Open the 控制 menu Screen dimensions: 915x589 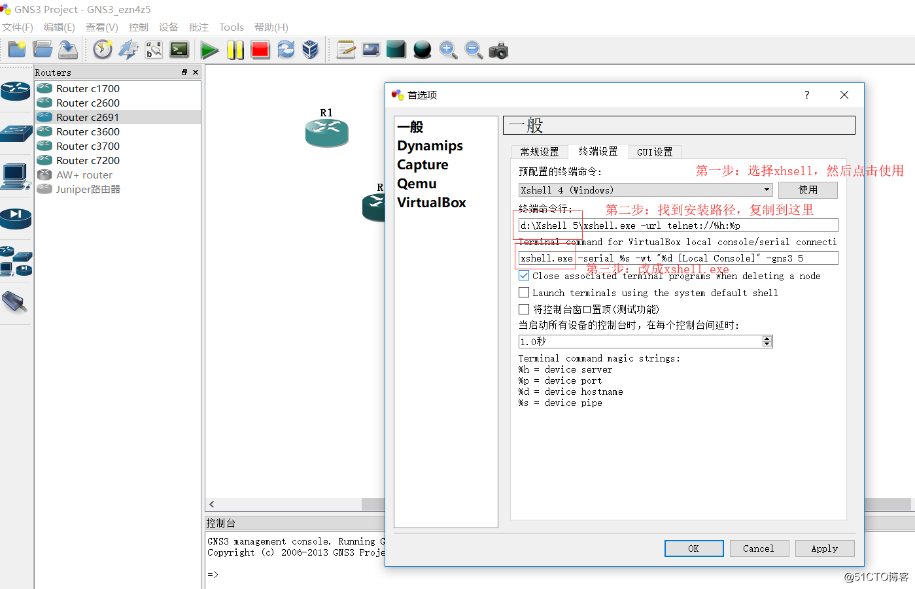tap(139, 27)
